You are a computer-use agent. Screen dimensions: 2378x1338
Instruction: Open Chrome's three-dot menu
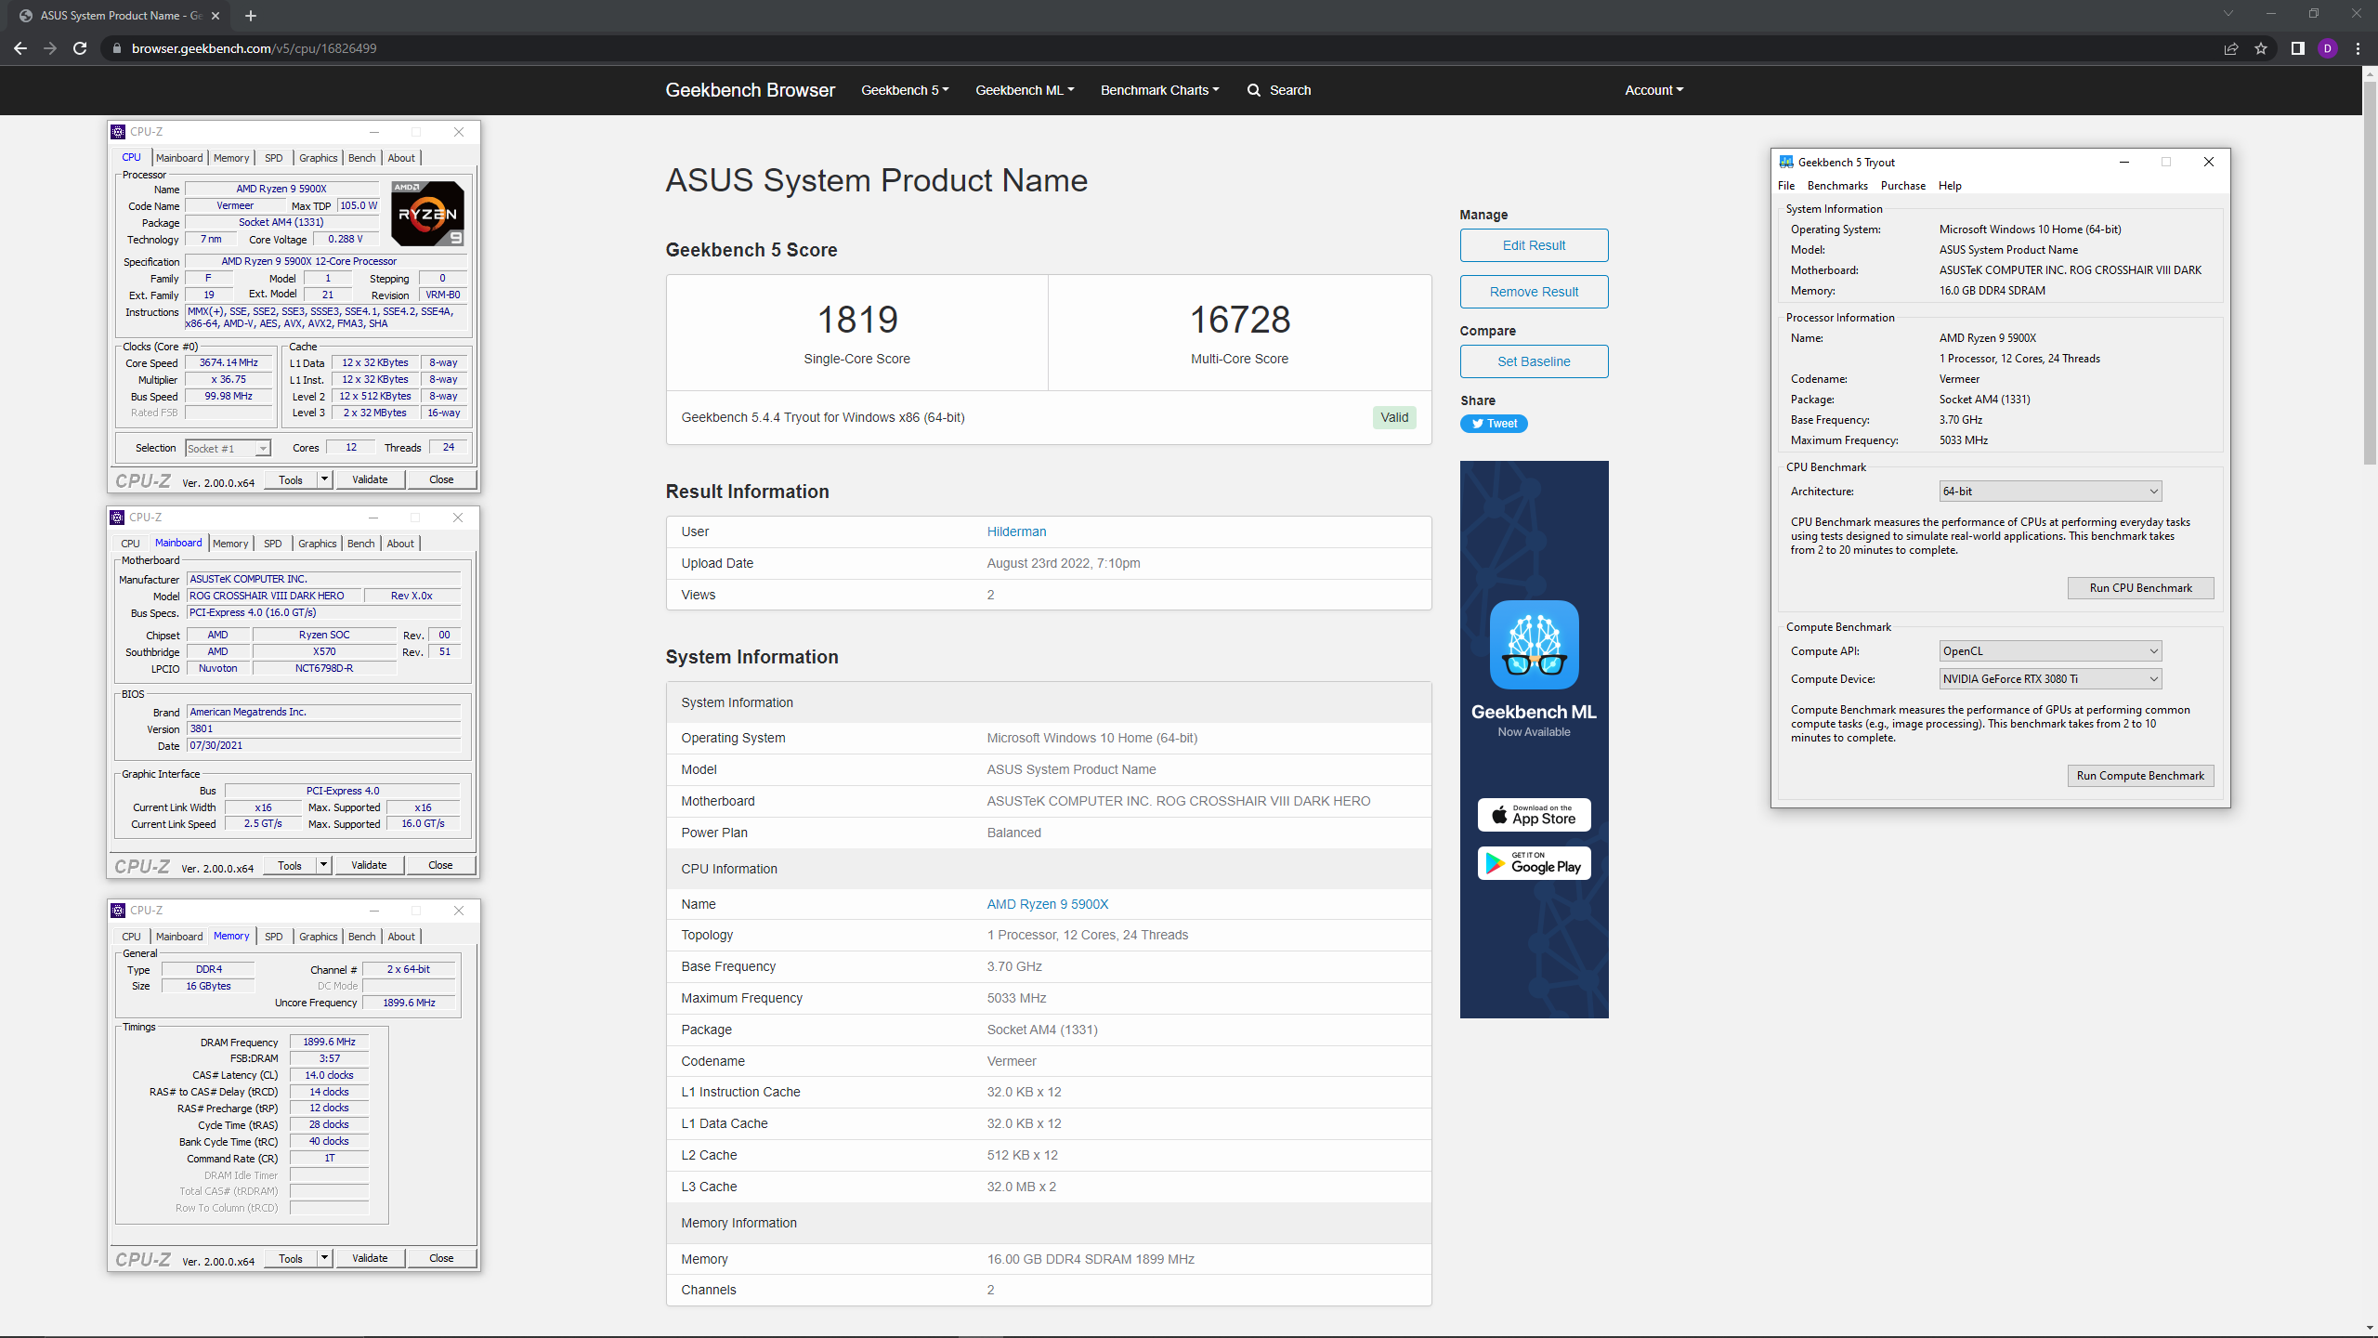tap(2358, 48)
